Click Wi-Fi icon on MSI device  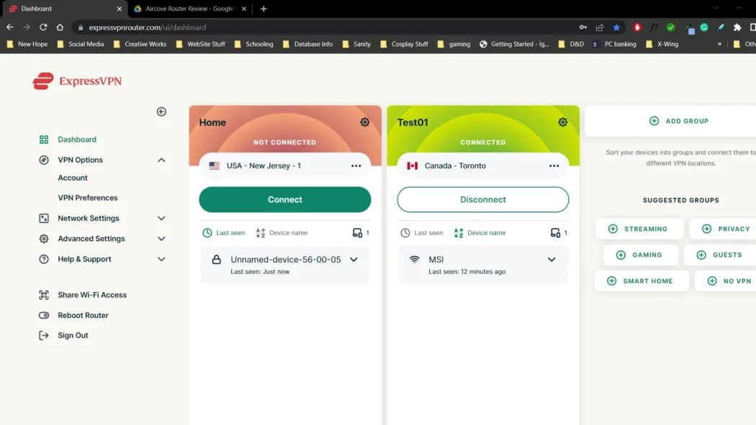coord(414,260)
